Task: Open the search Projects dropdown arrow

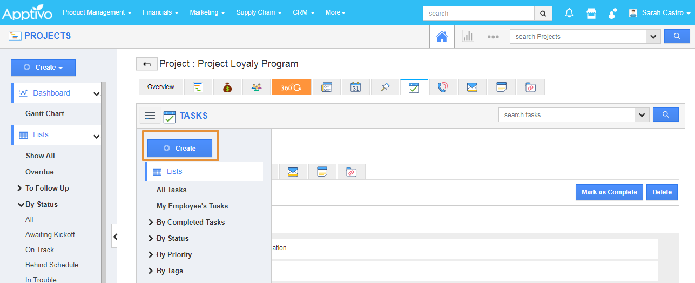Action: pyautogui.click(x=653, y=37)
